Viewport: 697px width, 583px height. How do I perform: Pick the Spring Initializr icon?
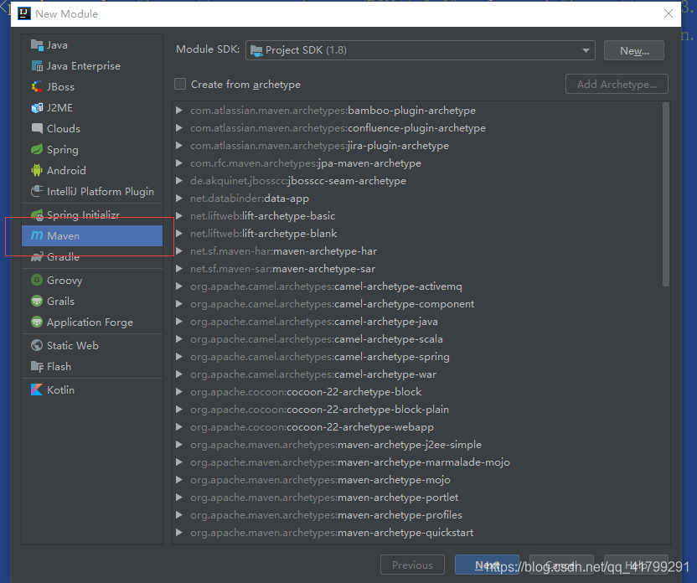tap(37, 214)
